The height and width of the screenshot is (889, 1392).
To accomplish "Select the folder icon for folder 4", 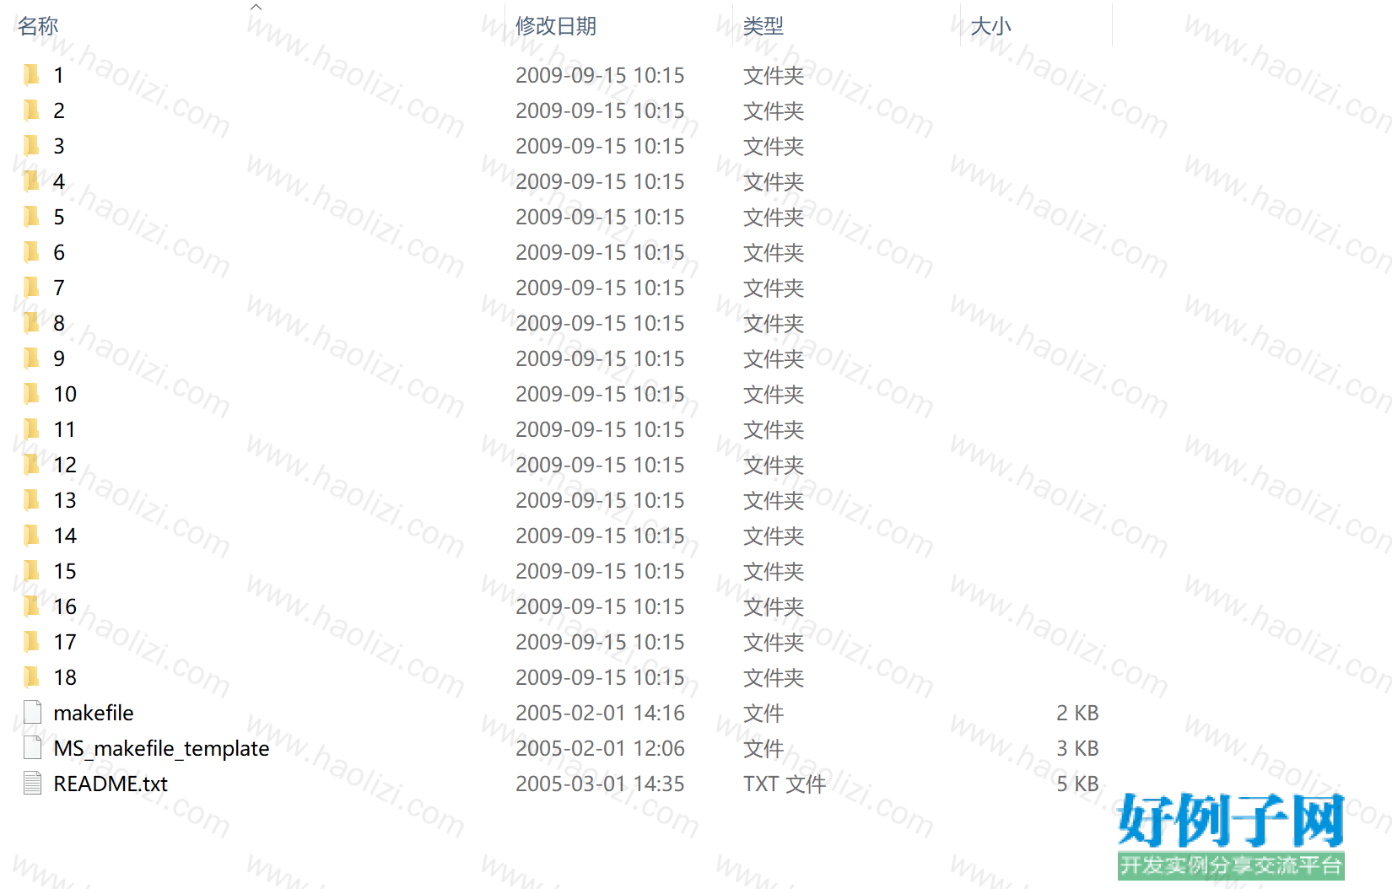I will [x=31, y=181].
